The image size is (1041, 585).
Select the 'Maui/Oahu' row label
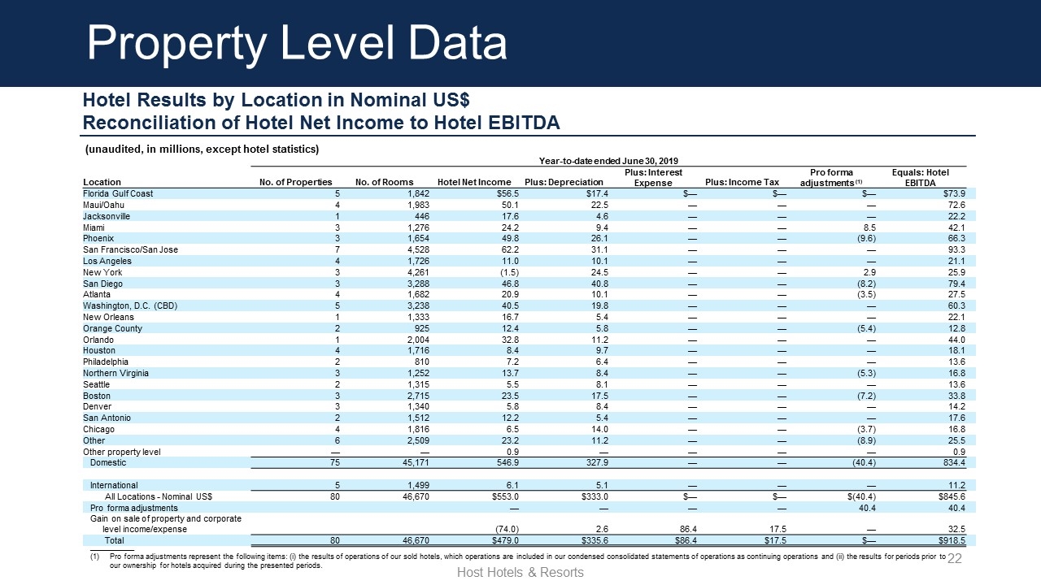tap(103, 205)
